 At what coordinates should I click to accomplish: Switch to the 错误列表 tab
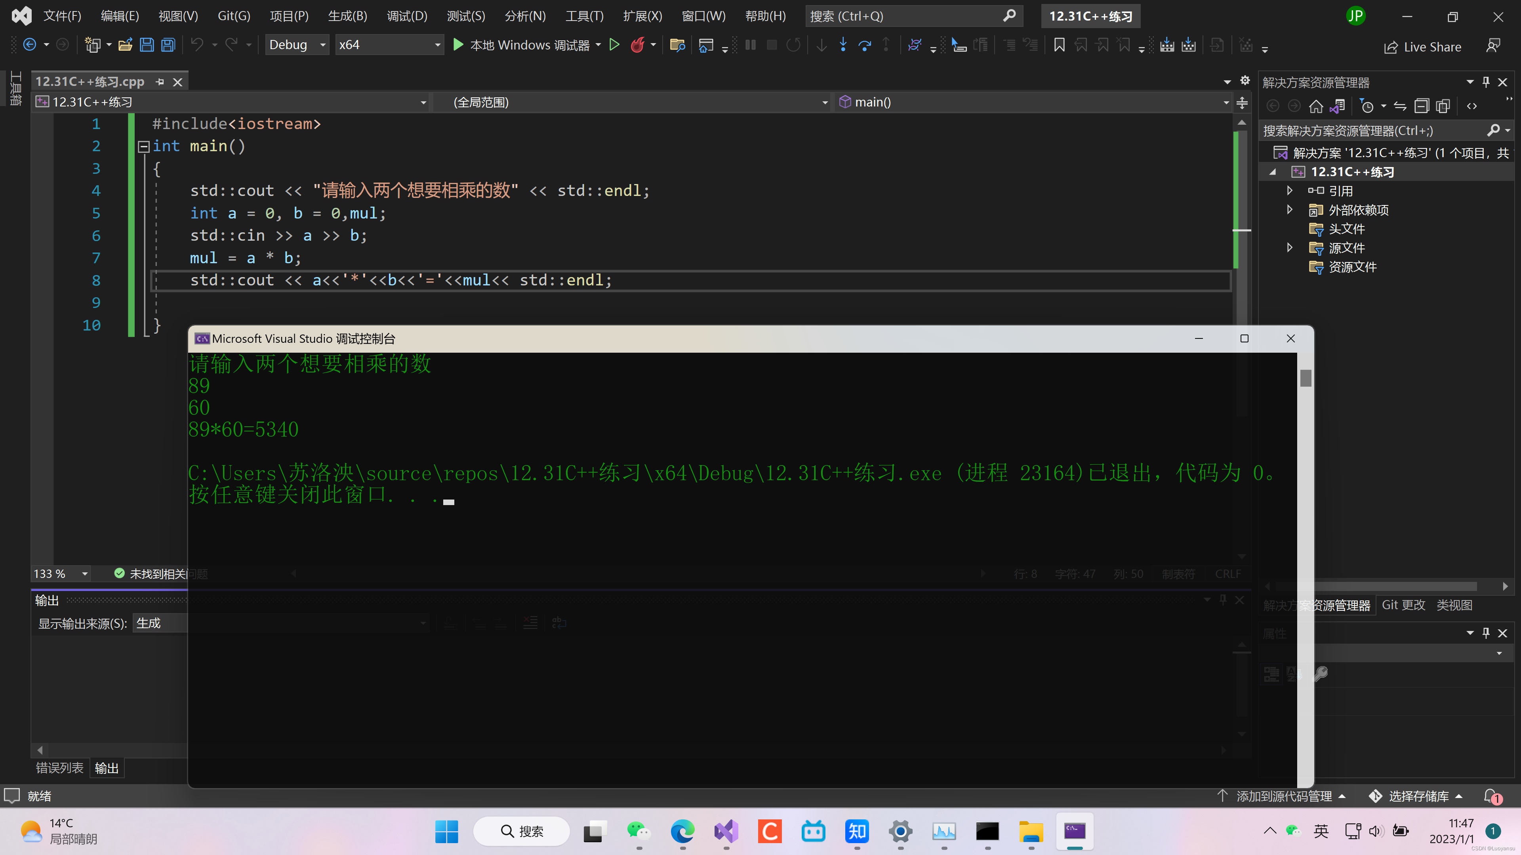tap(60, 768)
